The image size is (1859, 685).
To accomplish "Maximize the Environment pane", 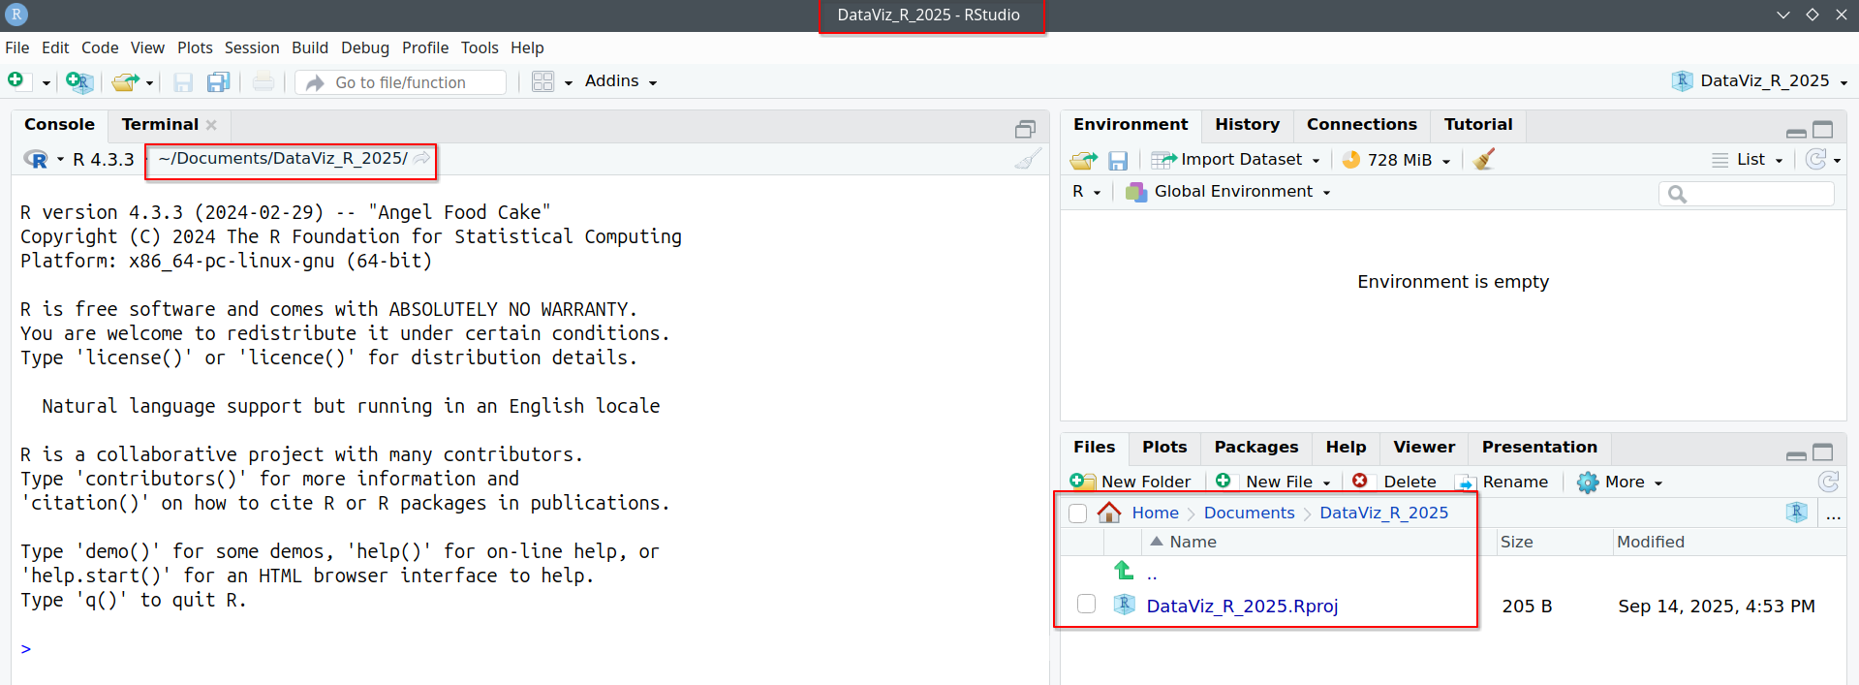I will 1823,129.
